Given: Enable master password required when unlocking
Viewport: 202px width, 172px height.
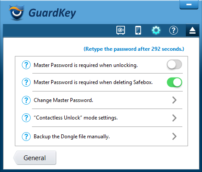Looking at the screenshot, I should pos(174,64).
